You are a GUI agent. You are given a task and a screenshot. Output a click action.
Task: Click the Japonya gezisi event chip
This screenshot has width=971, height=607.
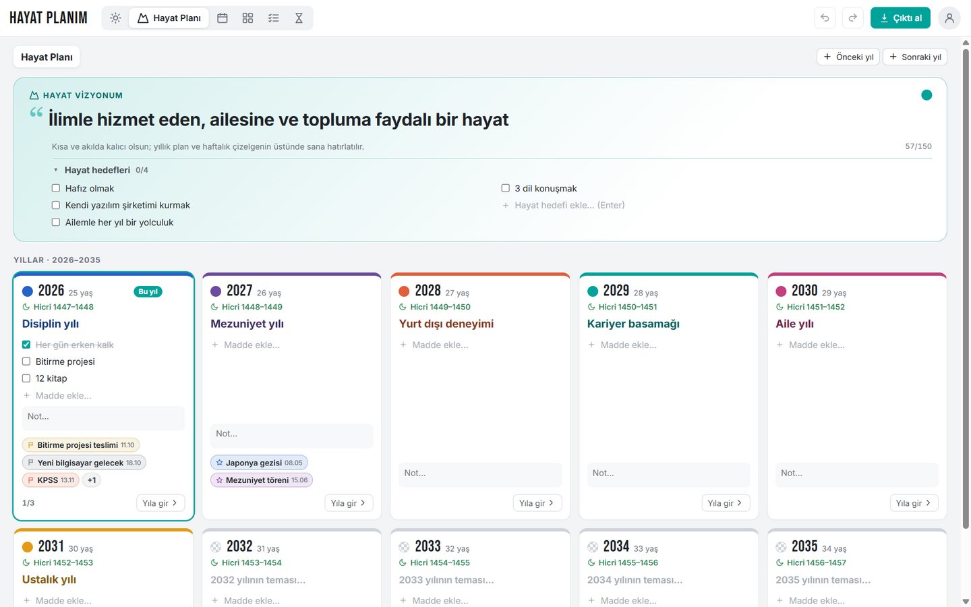(x=260, y=463)
